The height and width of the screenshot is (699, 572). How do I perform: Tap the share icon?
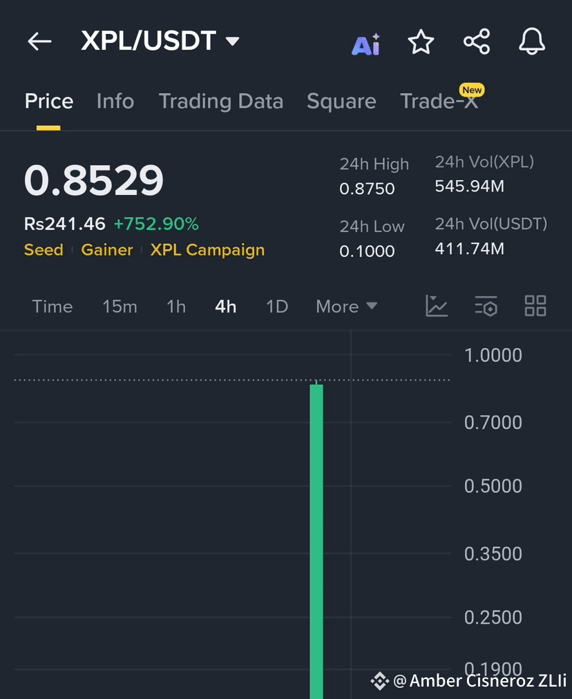click(x=477, y=41)
